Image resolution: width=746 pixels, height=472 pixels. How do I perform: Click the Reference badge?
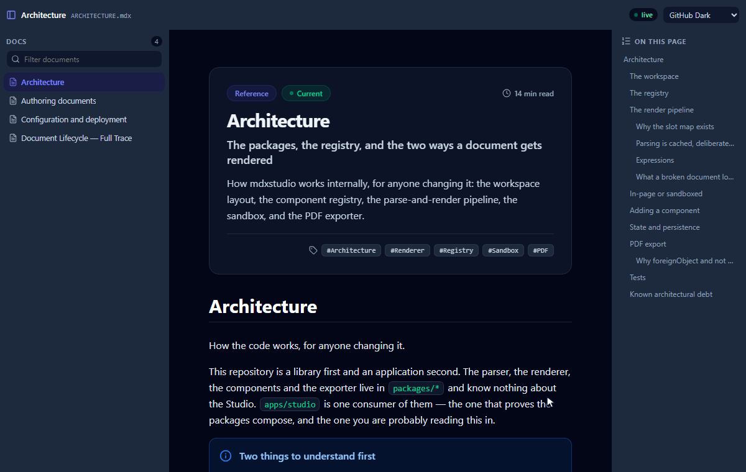point(252,94)
